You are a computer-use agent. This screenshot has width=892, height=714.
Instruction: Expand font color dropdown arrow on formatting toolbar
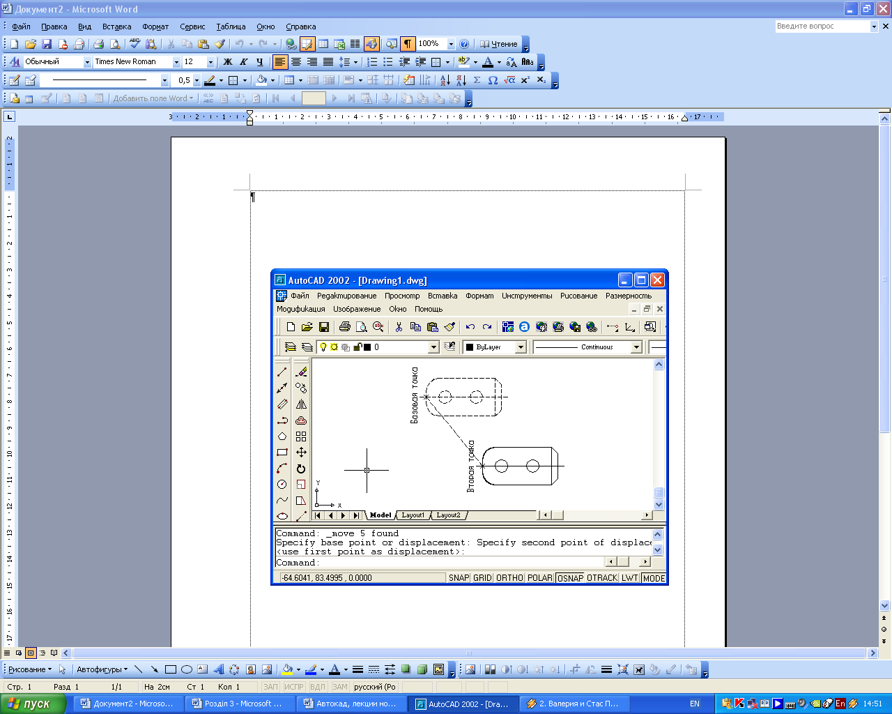[x=499, y=62]
